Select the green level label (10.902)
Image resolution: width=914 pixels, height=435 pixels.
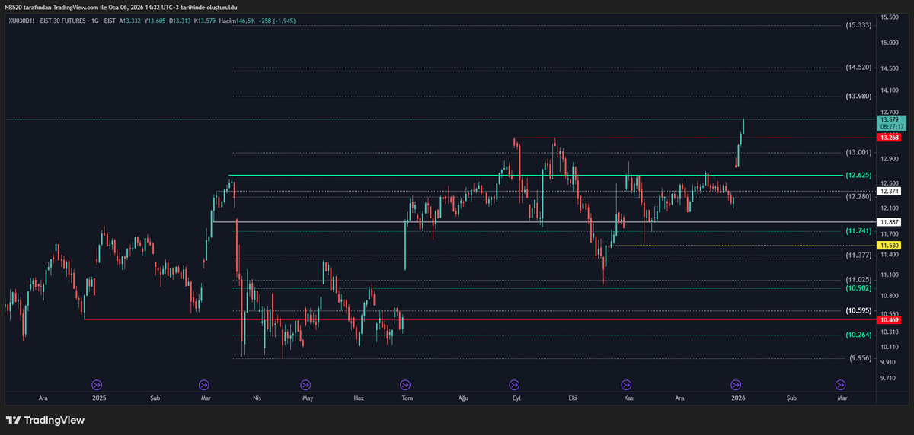tap(858, 288)
